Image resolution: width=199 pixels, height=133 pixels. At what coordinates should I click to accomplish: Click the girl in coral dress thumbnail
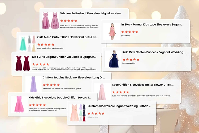coord(112,31)
